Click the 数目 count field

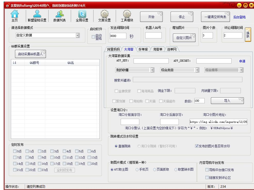coord(199,101)
